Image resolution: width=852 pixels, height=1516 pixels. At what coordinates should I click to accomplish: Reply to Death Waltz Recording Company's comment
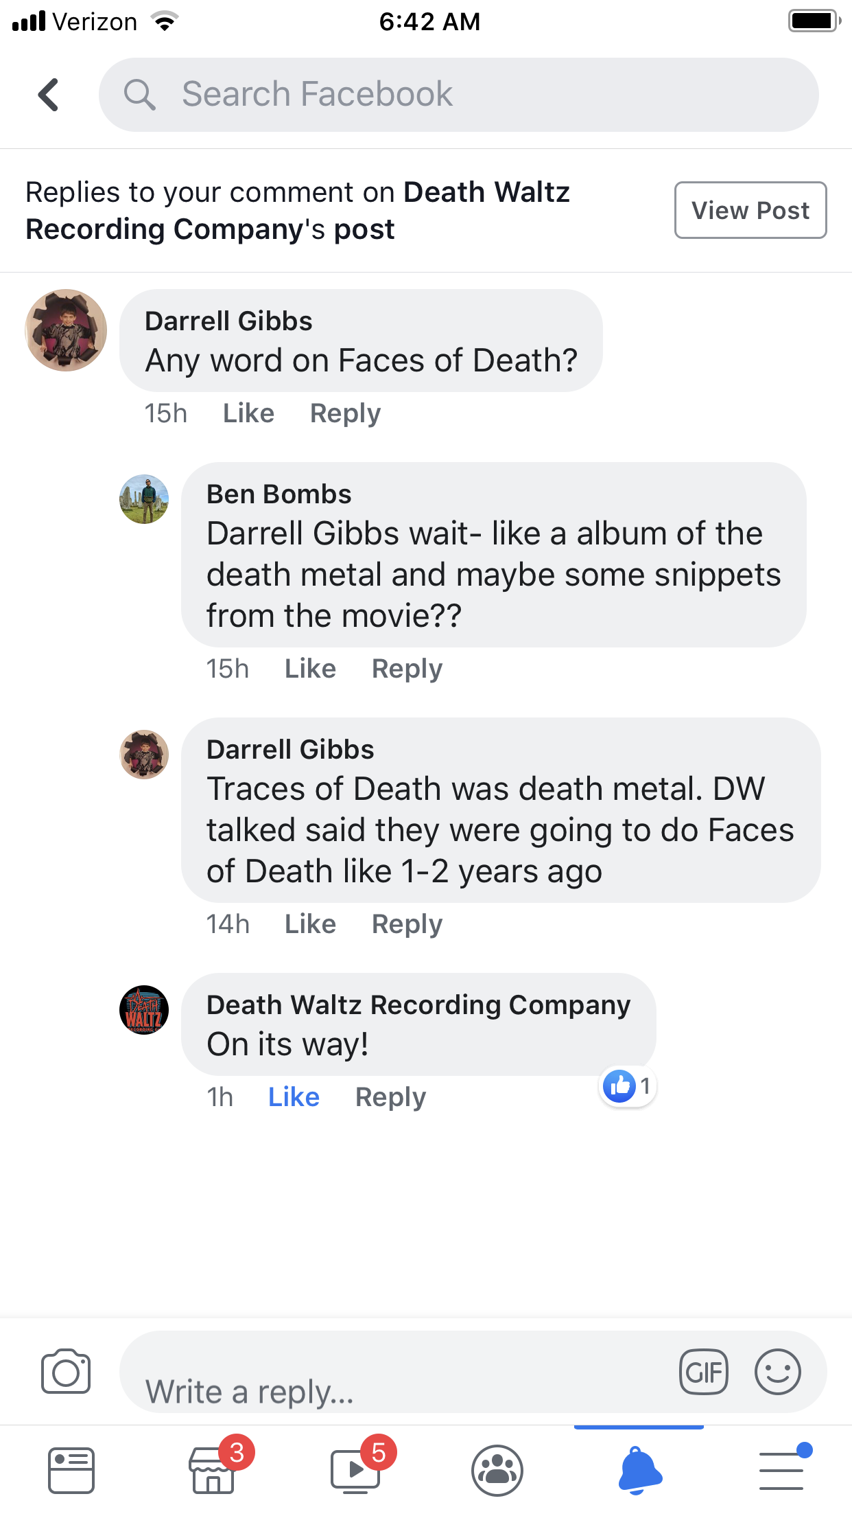(390, 1097)
